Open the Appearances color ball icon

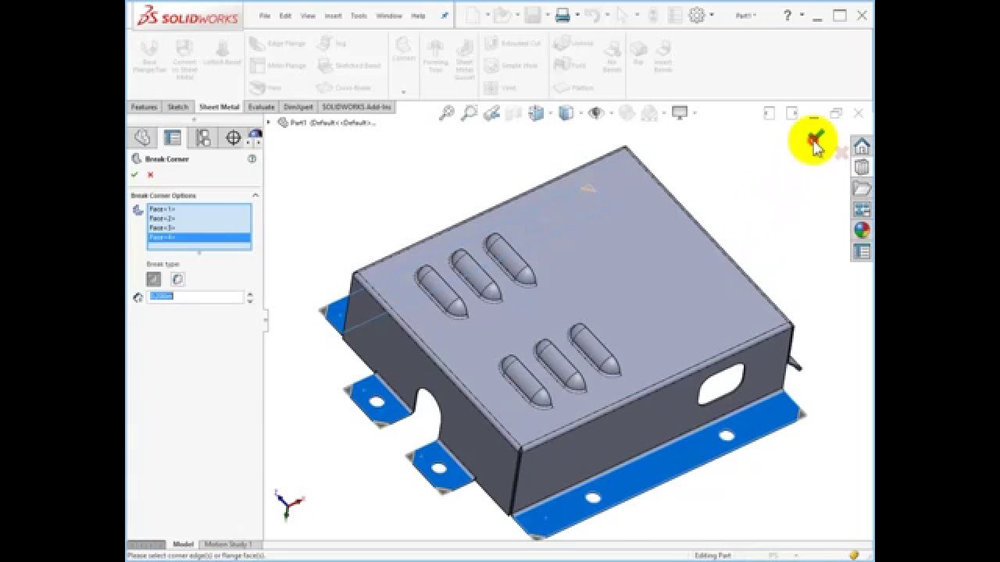[x=862, y=230]
